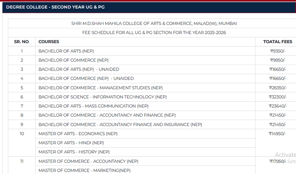Viewport: 296px width, 174px height.
Task: Select the Bachelor of Commerce (NEP) course cell
Action: [73, 60]
